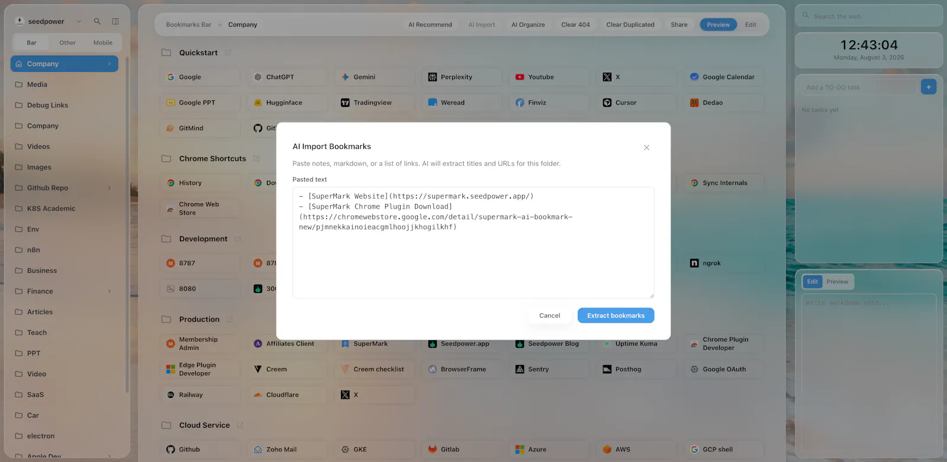Select the electron folder
The height and width of the screenshot is (462, 947).
pos(64,436)
